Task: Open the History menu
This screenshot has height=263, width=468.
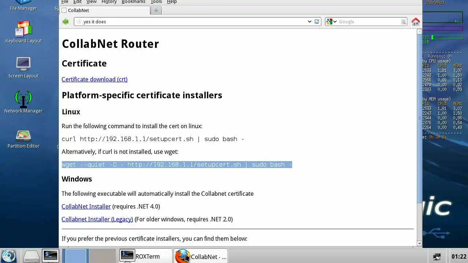Action: (x=109, y=2)
